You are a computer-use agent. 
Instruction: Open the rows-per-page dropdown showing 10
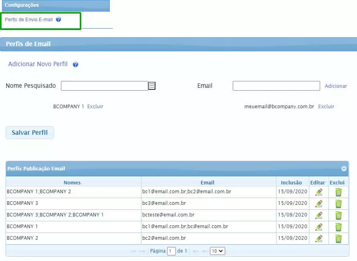click(x=218, y=251)
